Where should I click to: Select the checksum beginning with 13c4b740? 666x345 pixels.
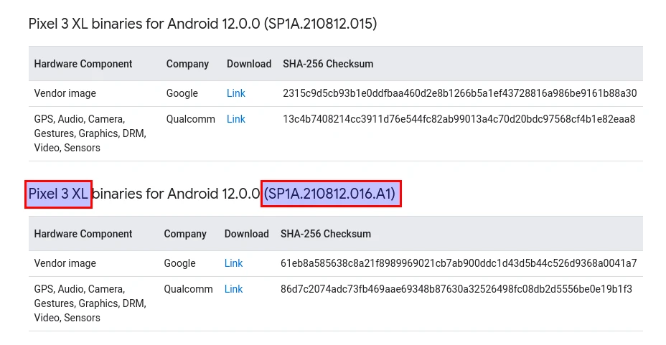click(459, 119)
